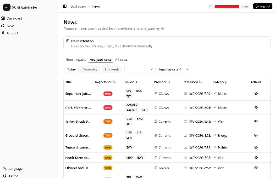Open the September jobs news title
Viewport: 275px width, 178px height.
click(78, 94)
